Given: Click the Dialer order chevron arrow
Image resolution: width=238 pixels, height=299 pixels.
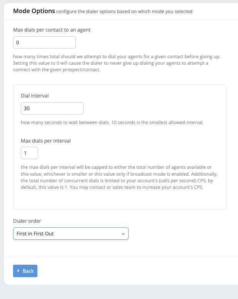Looking at the screenshot, I should coord(123,234).
